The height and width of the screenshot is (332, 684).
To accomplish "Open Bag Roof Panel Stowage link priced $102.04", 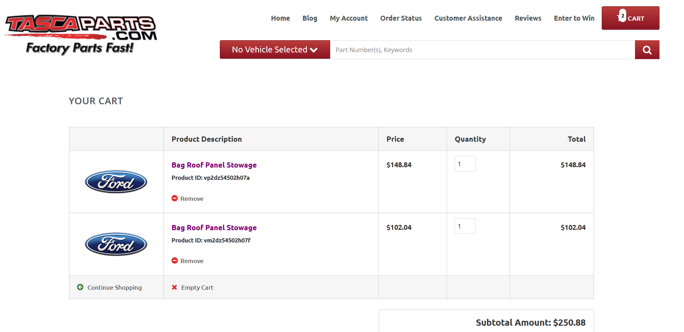I will click(214, 228).
